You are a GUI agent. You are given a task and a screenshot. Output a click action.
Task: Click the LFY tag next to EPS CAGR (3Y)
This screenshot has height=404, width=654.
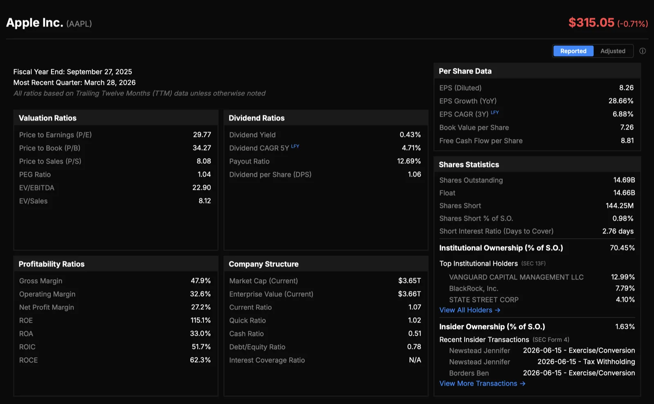495,112
